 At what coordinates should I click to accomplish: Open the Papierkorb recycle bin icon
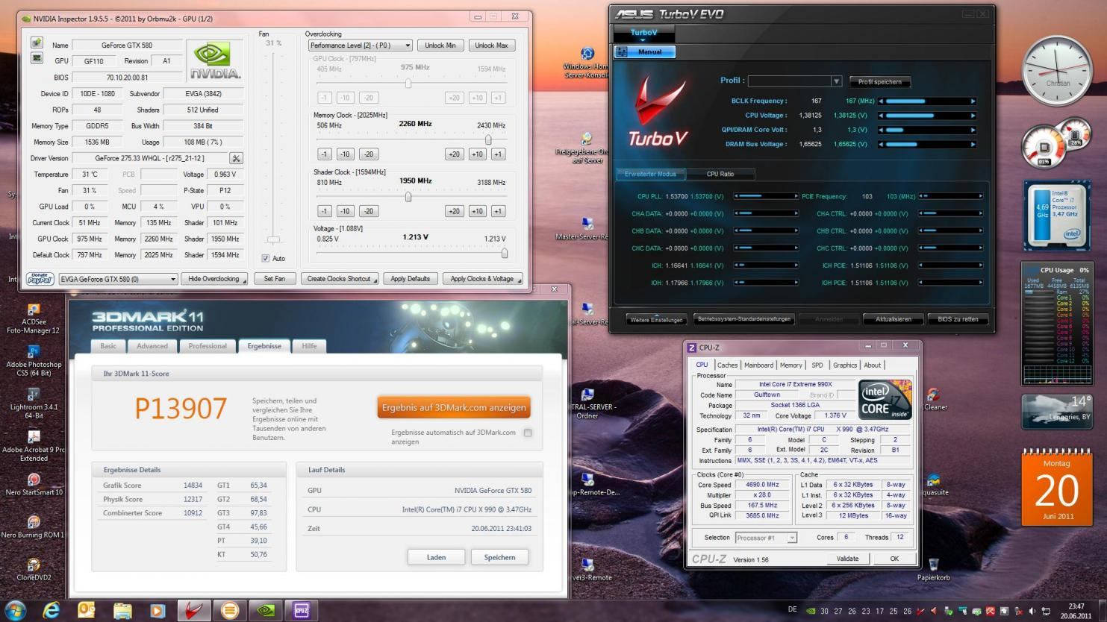pyautogui.click(x=933, y=569)
